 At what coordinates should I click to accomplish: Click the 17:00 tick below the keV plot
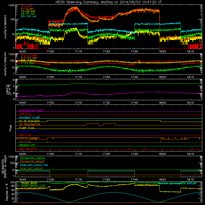(x=50, y=52)
